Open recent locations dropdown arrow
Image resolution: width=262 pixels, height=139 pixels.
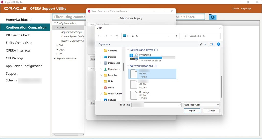click(x=112, y=36)
